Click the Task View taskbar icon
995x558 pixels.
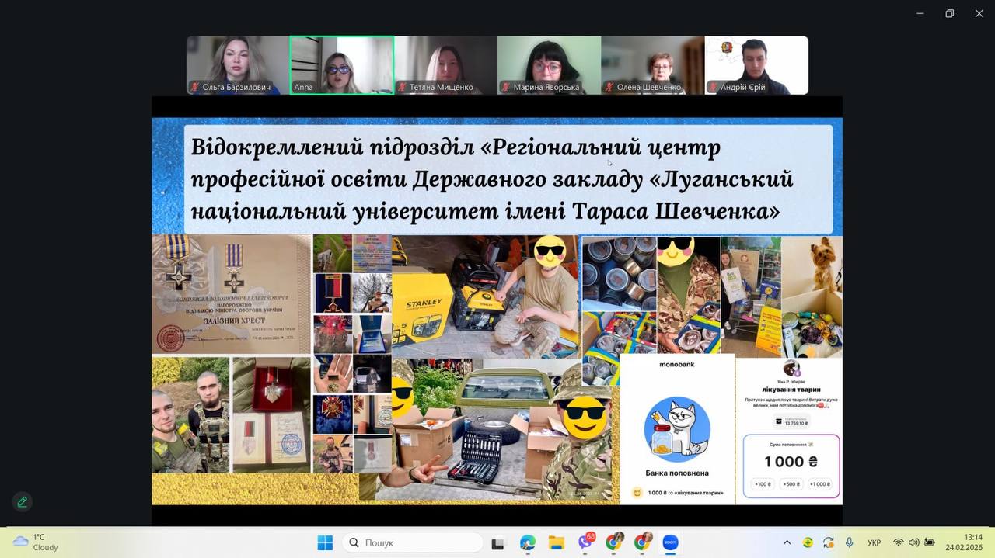(x=498, y=542)
